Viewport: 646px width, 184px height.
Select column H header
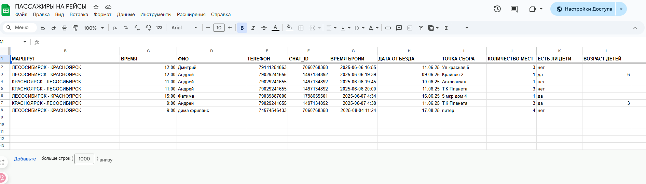click(409, 51)
